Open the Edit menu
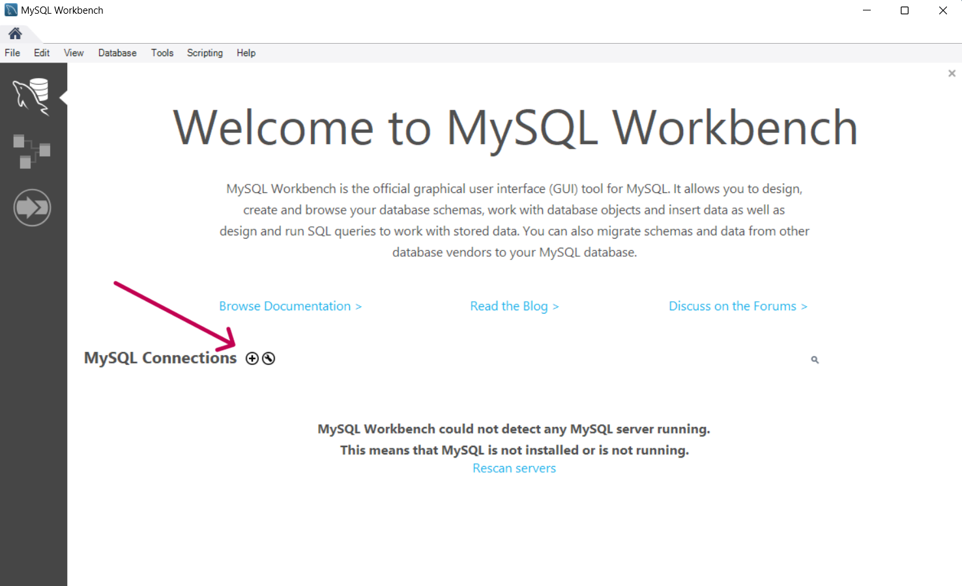Screen dimensions: 962x586 coord(42,53)
